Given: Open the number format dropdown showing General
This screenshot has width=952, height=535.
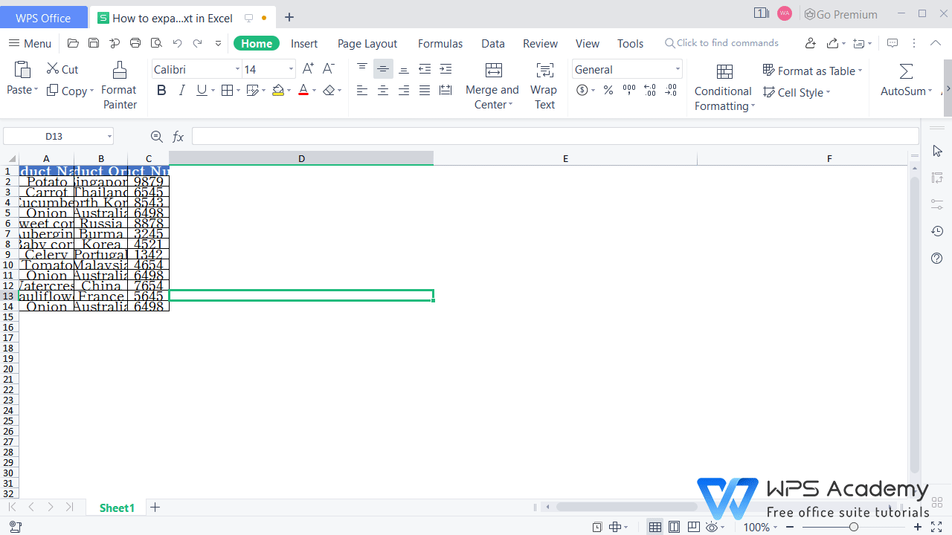Looking at the screenshot, I should (x=677, y=69).
